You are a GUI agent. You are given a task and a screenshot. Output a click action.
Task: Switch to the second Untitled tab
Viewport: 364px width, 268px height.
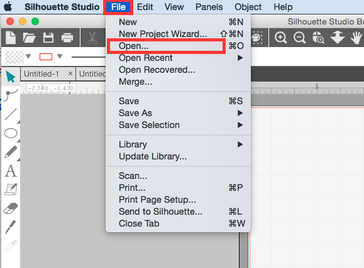(92, 74)
